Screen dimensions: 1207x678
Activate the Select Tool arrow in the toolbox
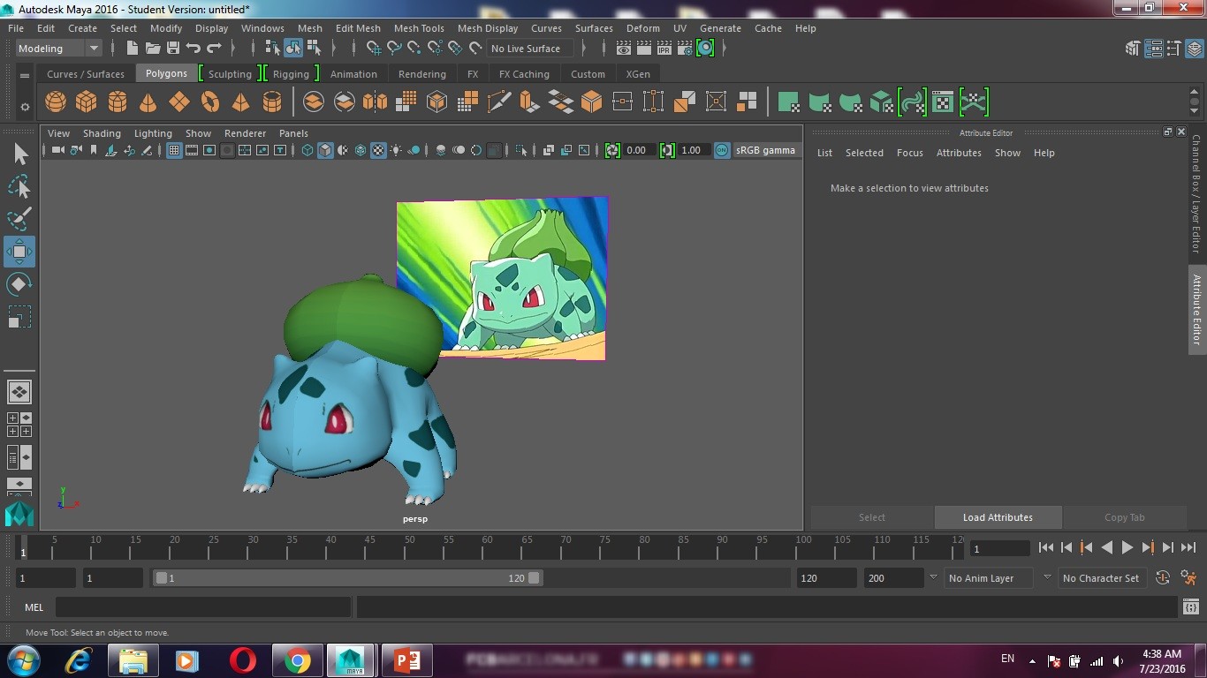(x=19, y=154)
